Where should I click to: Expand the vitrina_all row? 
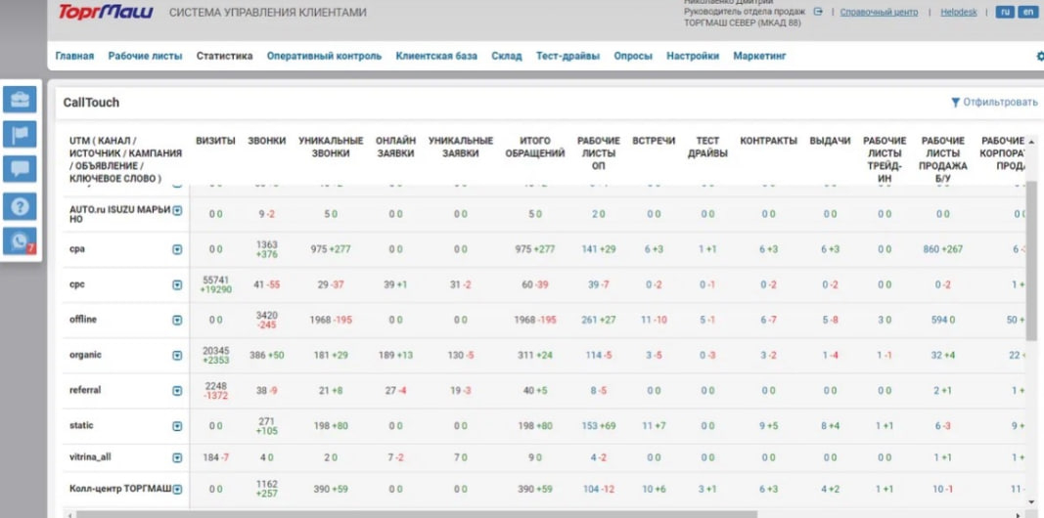pyautogui.click(x=177, y=457)
